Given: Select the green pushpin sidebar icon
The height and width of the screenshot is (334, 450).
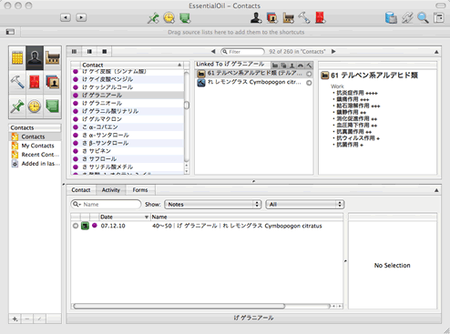Looking at the screenshot, I should (x=17, y=106).
